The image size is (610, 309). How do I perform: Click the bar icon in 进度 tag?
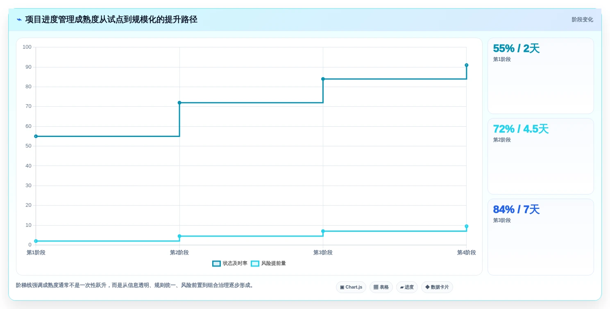point(402,287)
